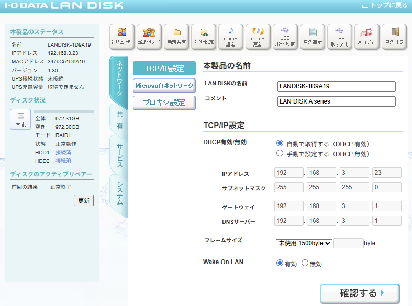Open the 新規グループ (new group) icon

tap(149, 37)
